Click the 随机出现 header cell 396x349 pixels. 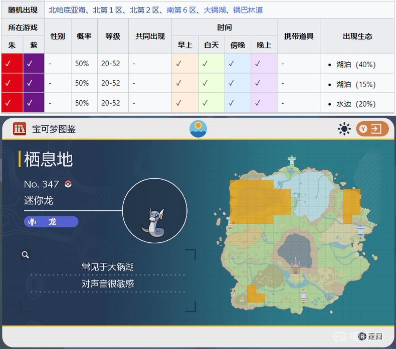[23, 10]
